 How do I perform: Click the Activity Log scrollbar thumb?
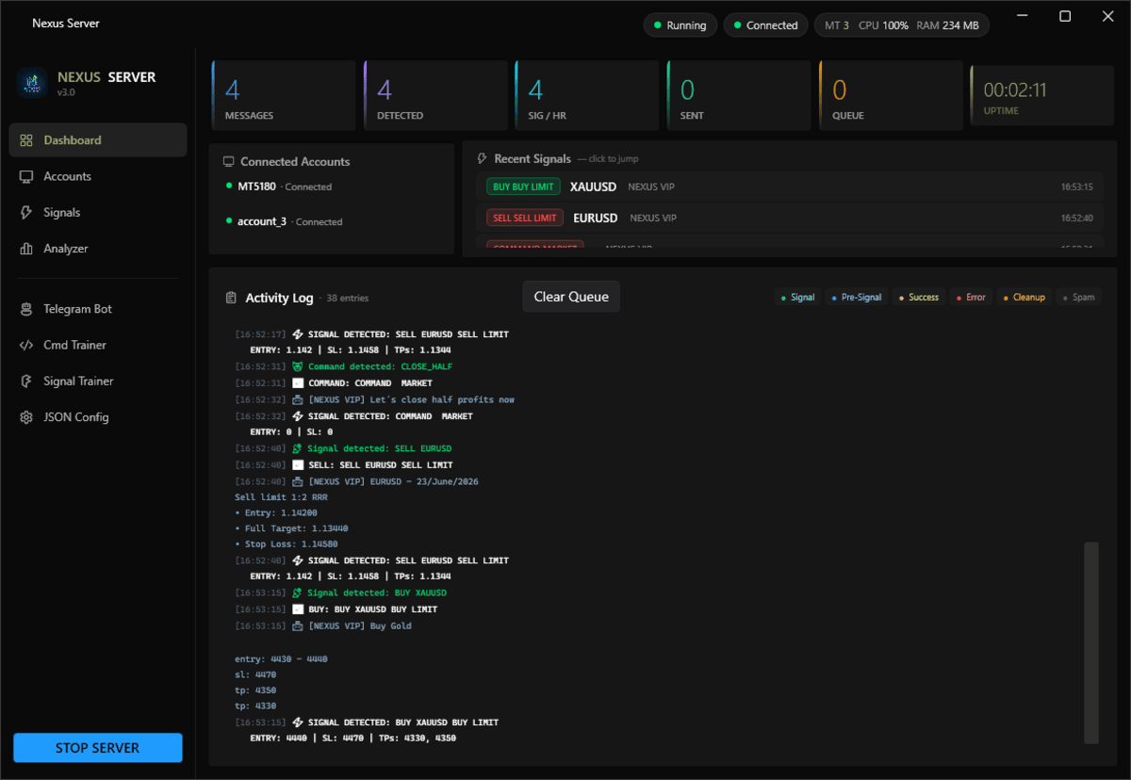(1091, 642)
